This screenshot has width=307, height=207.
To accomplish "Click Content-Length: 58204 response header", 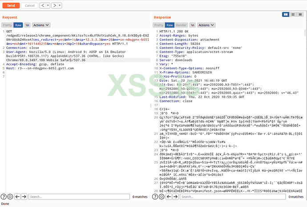I will pos(180,44).
